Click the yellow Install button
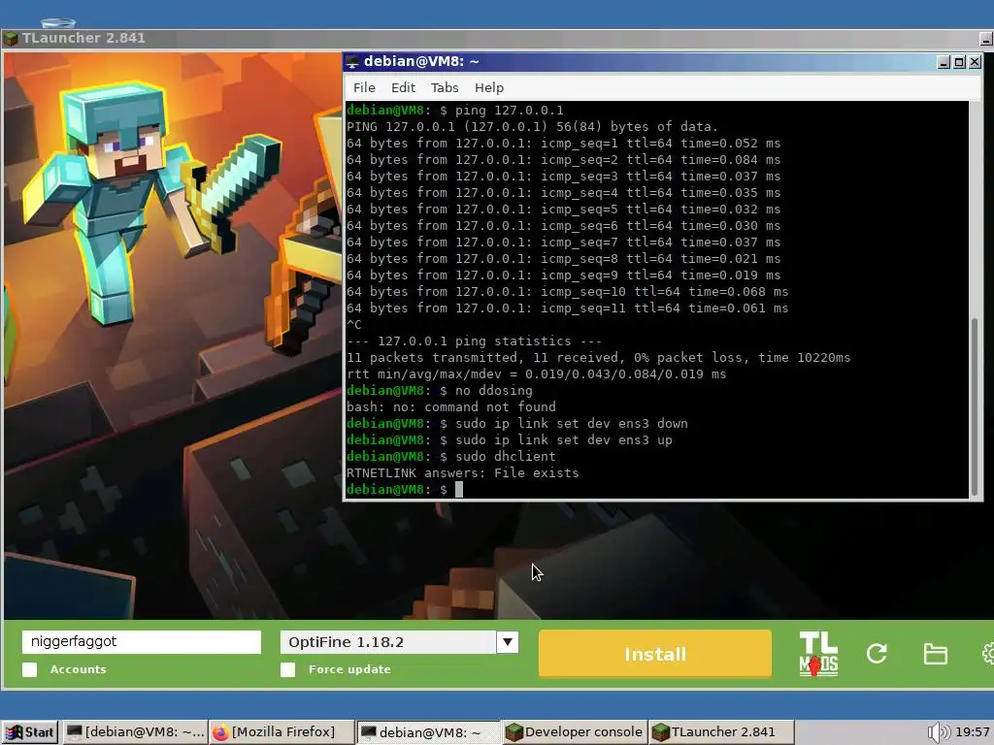Image resolution: width=994 pixels, height=745 pixels. [655, 654]
